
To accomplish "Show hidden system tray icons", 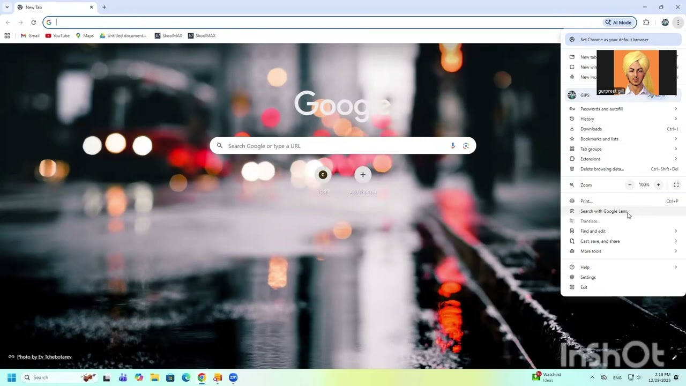I will tap(592, 377).
